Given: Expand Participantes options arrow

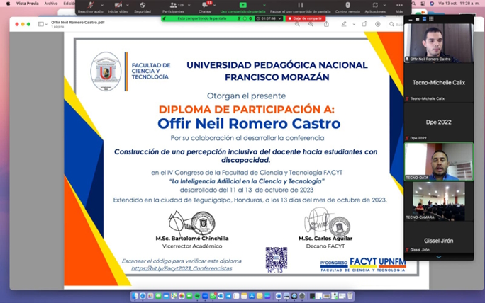Looking at the screenshot, I should (186, 5).
